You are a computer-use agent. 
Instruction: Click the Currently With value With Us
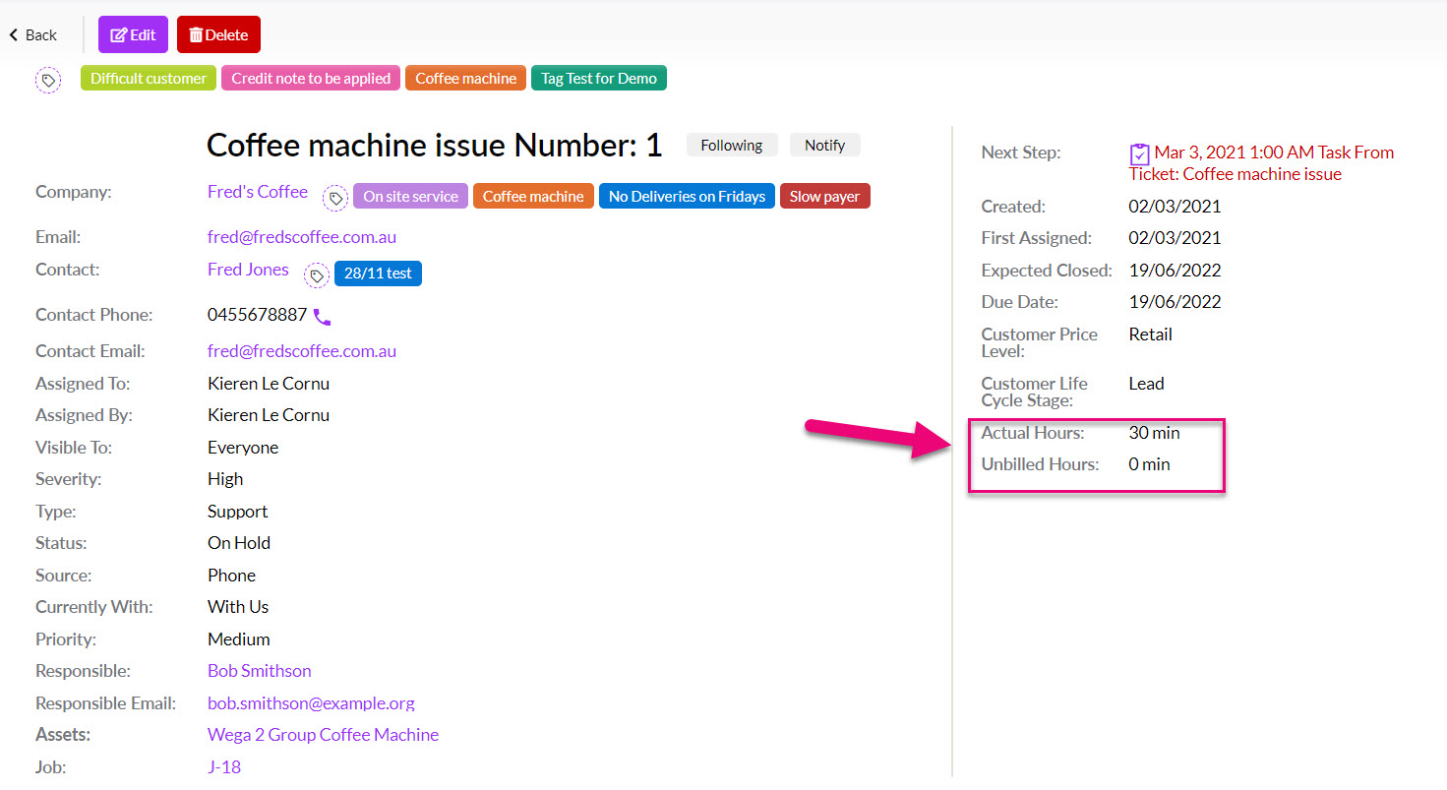tap(238, 607)
